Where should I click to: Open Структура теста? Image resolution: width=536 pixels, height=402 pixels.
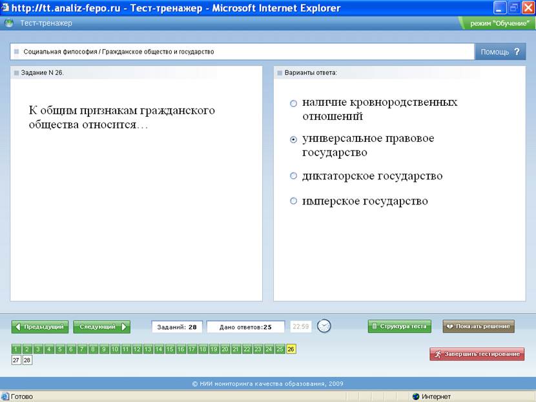click(x=400, y=326)
